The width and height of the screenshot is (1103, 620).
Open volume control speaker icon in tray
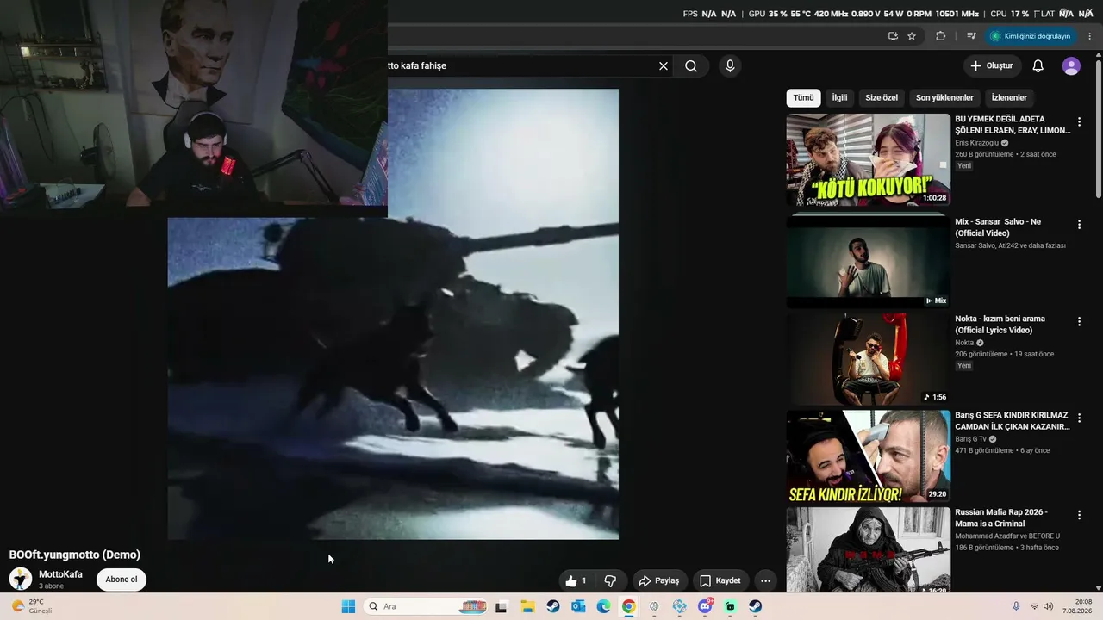coord(1049,606)
